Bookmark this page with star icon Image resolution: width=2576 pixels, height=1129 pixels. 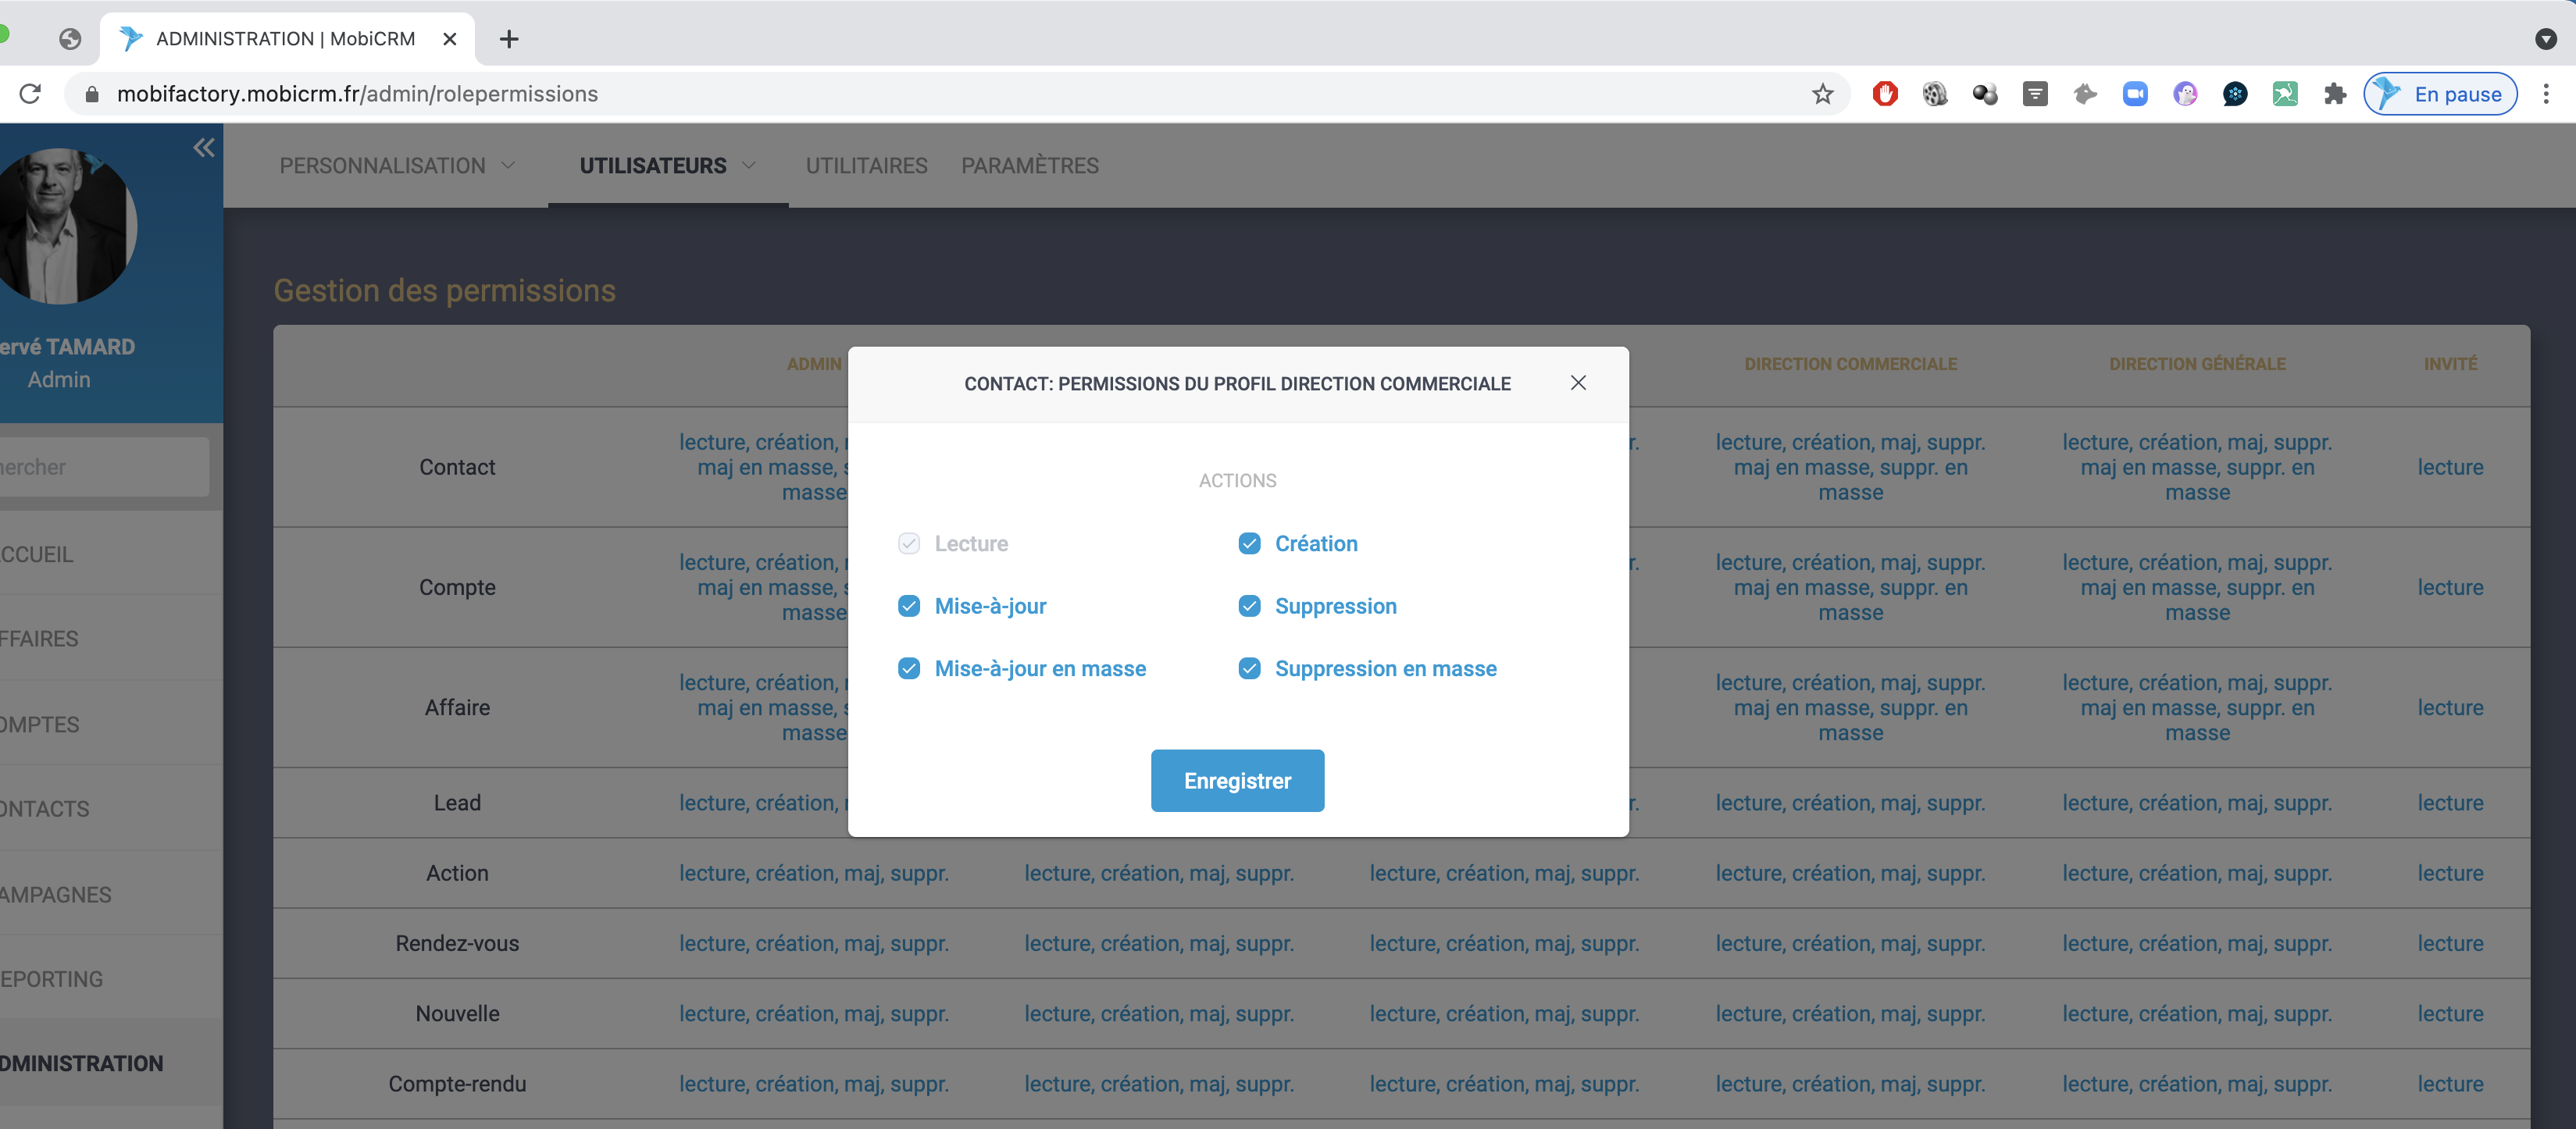point(1822,94)
